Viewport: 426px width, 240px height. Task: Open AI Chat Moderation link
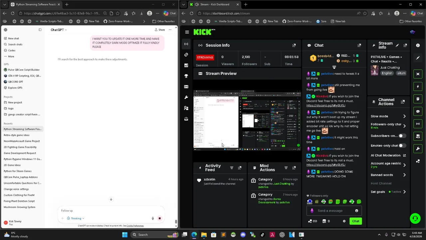388,155
